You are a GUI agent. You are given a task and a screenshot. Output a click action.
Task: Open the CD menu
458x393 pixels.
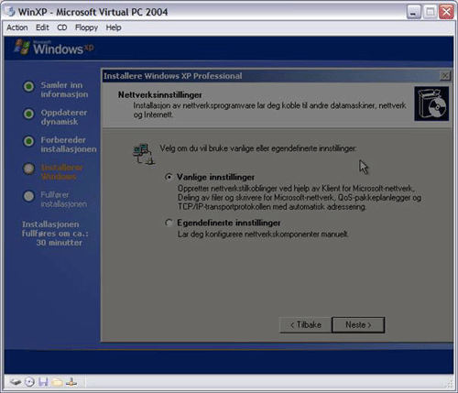[62, 27]
